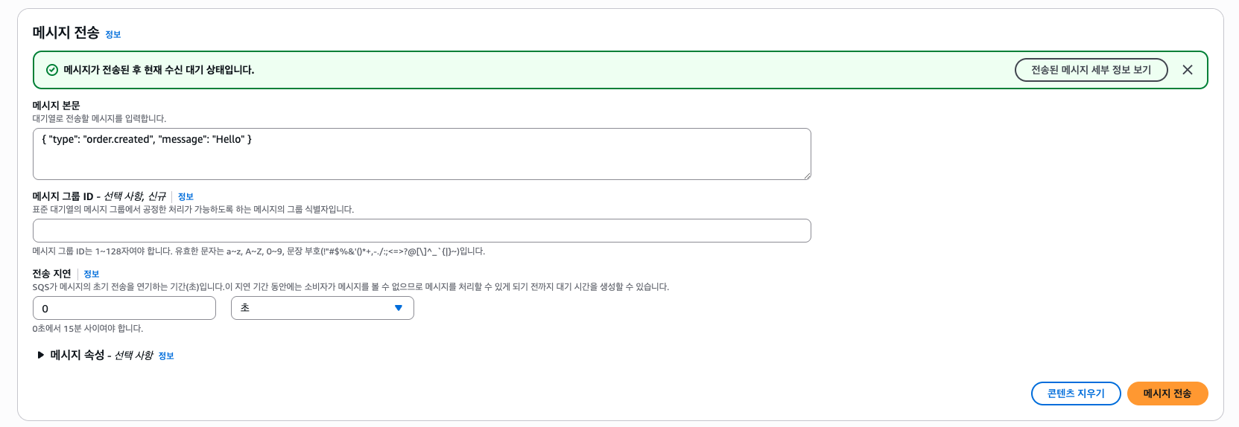Open the 초 time unit dropdown
The image size is (1239, 427).
tap(323, 308)
